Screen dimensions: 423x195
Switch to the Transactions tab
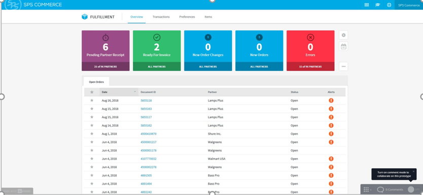point(161,17)
